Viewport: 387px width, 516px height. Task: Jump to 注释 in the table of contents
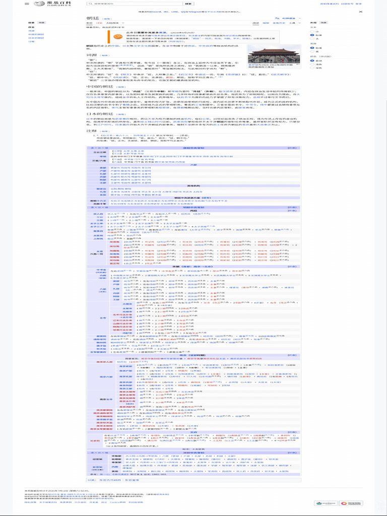[x=31, y=41]
